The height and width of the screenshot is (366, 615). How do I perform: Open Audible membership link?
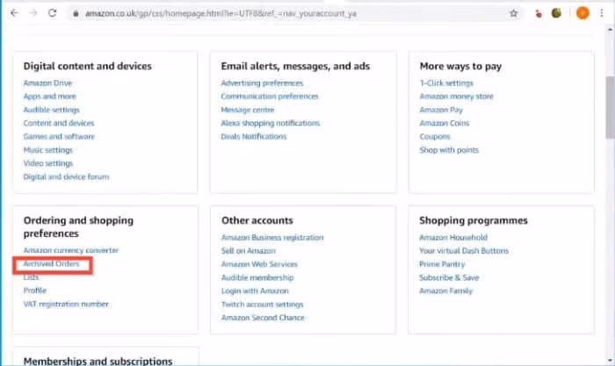257,277
